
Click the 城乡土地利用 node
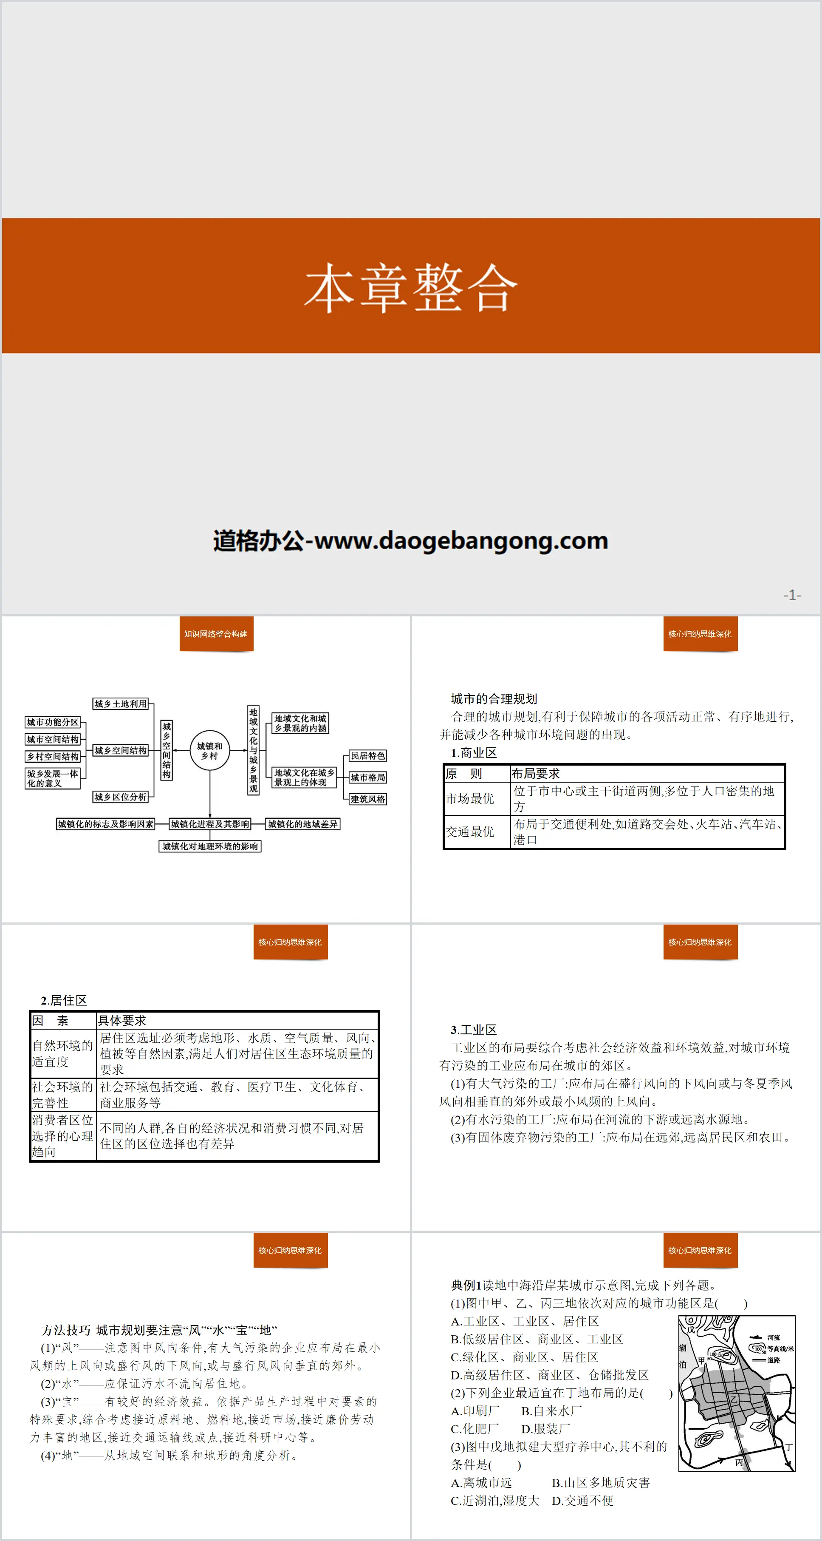121,704
